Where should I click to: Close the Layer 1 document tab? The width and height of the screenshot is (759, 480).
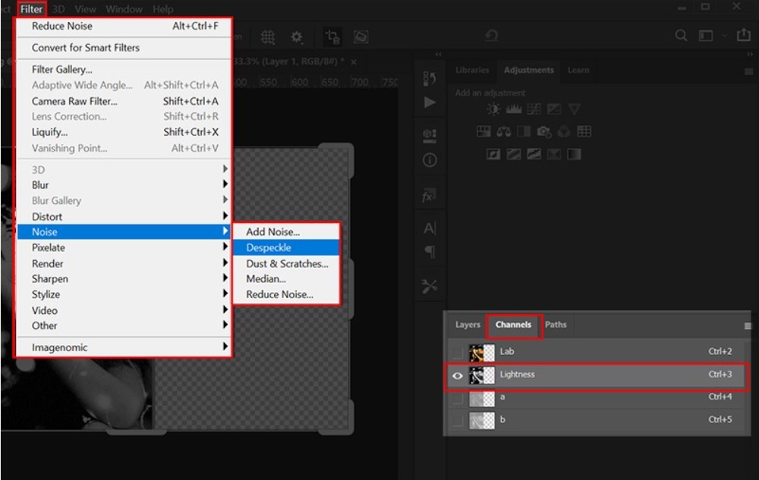354,62
